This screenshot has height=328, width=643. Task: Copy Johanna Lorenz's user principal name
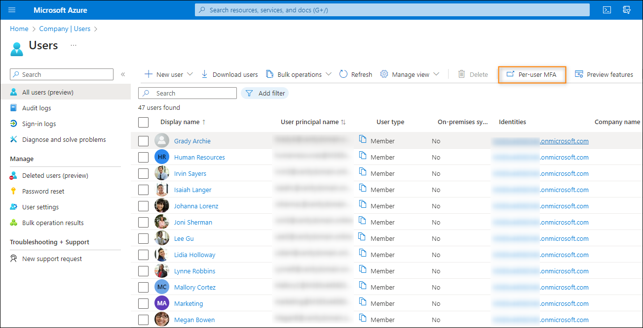click(363, 204)
